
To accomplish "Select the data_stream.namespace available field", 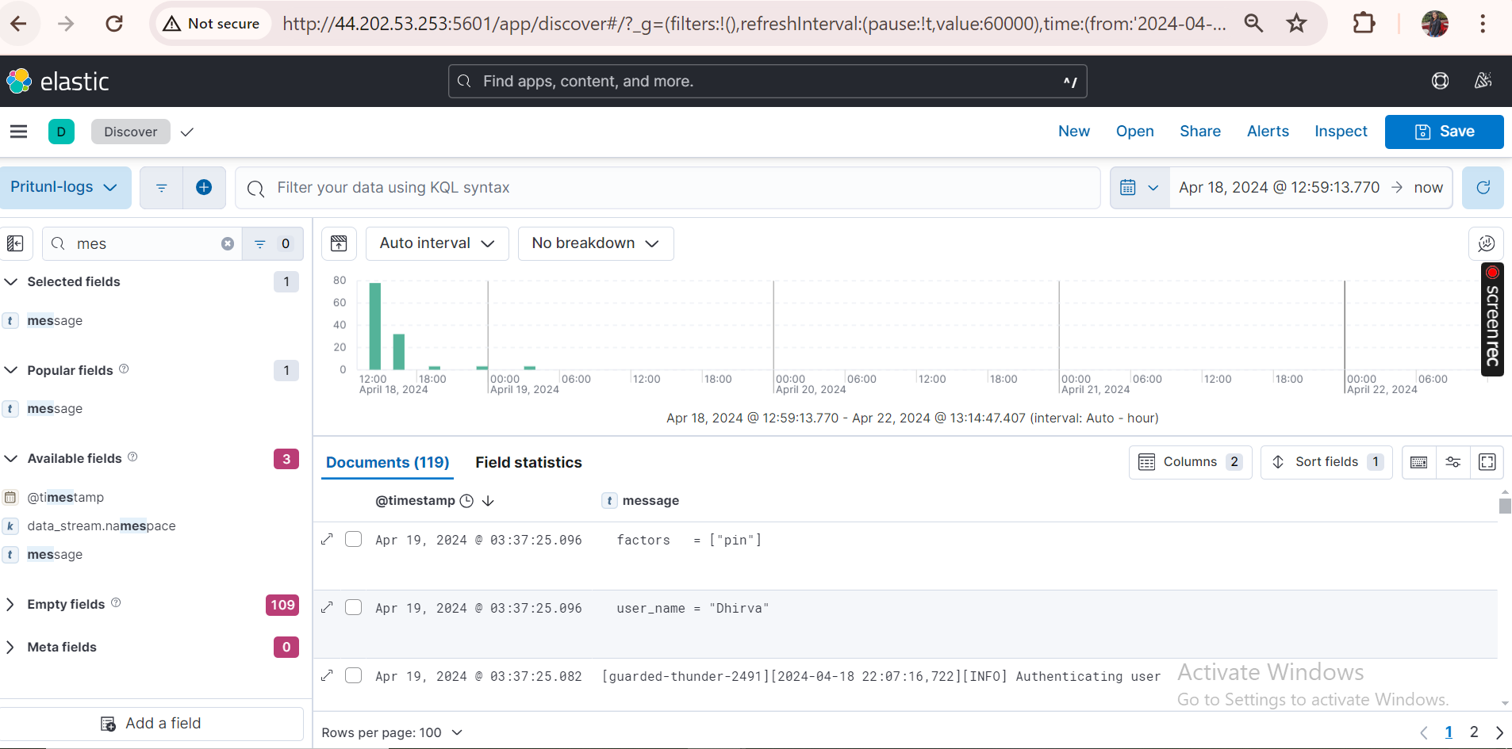I will [102, 525].
